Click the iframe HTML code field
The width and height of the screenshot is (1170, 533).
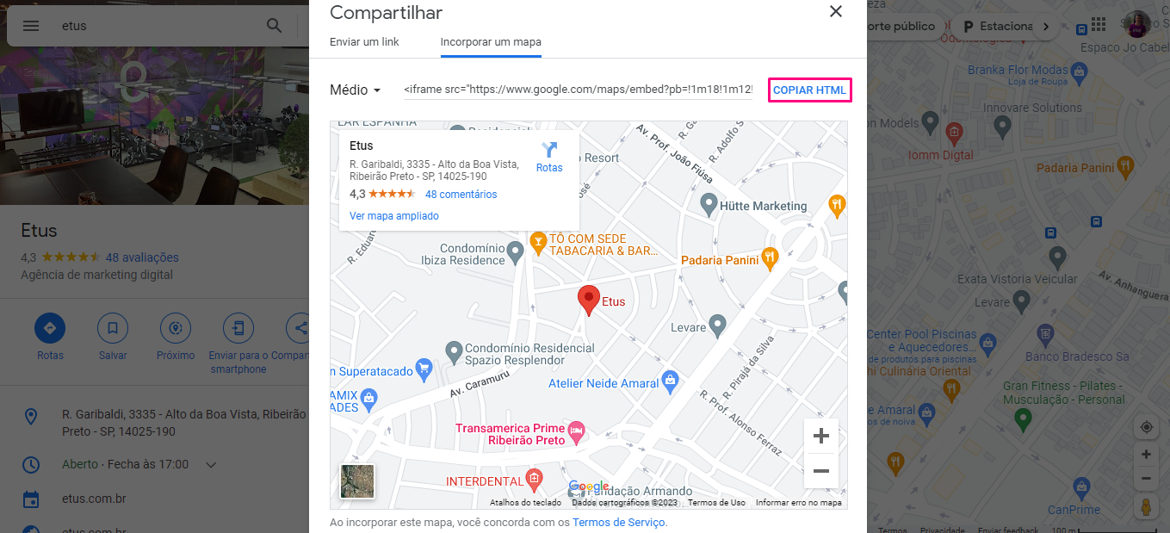pos(578,90)
